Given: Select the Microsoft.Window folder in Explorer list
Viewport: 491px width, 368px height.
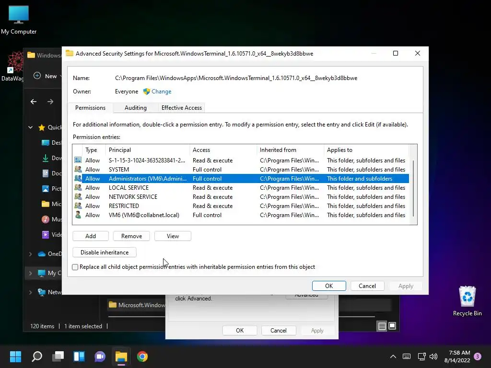Looking at the screenshot, I should [137, 305].
